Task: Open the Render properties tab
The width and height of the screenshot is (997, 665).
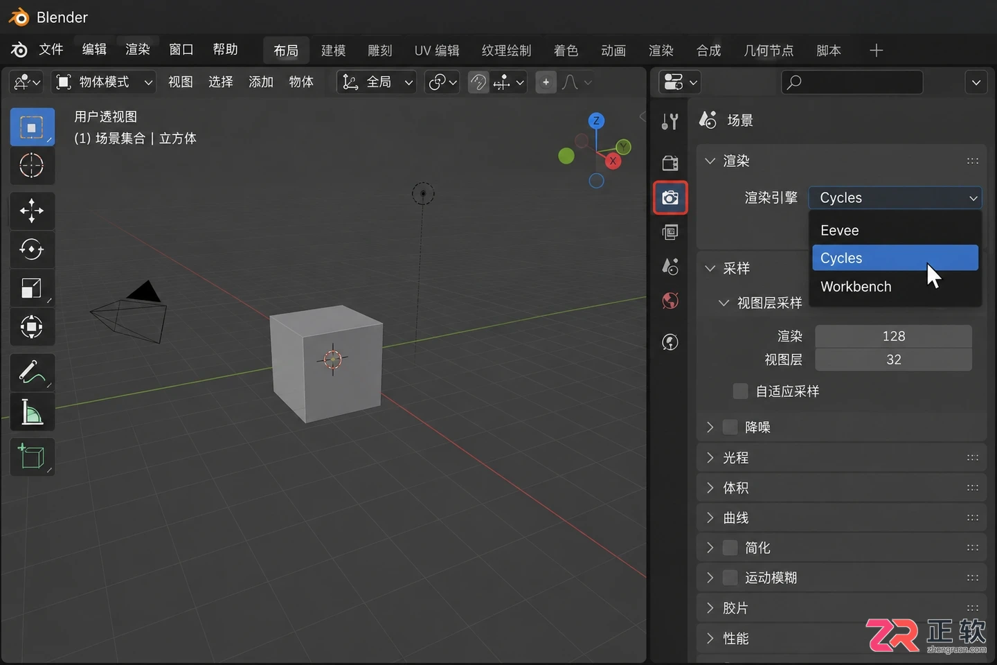Action: (670, 198)
